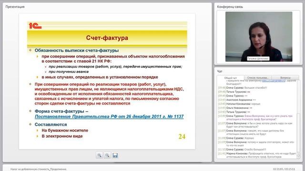Click the chat scrollbar thumb

(x=299, y=133)
